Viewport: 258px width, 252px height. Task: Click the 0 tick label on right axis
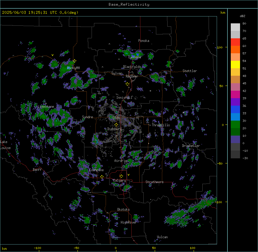coord(223,125)
